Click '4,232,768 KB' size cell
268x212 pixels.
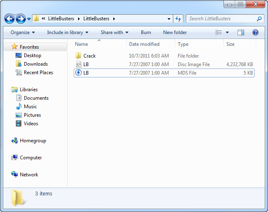pyautogui.click(x=240, y=64)
